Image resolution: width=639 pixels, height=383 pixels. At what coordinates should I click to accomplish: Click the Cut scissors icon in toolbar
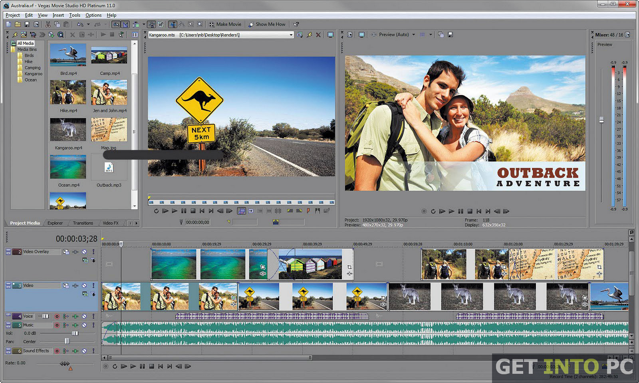pyautogui.click(x=48, y=24)
